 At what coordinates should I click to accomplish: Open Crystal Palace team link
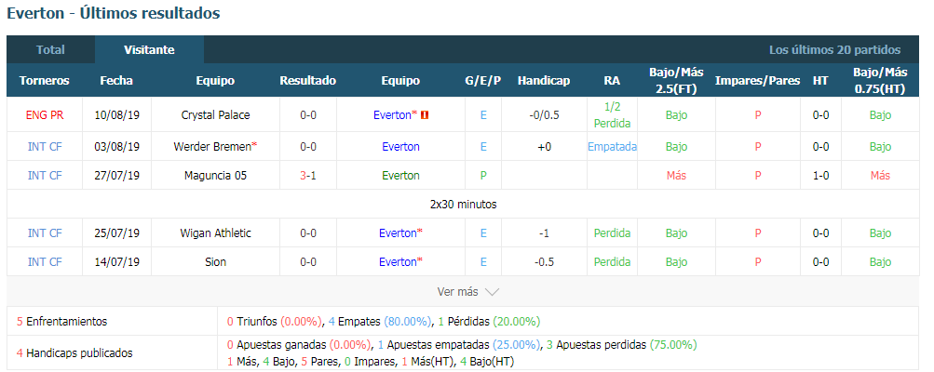215,115
